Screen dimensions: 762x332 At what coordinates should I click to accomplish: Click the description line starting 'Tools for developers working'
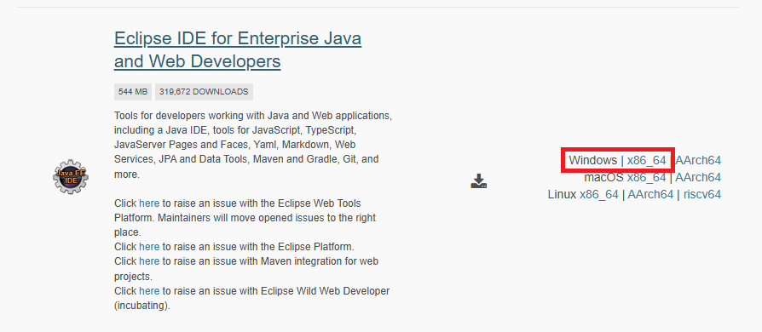[252, 116]
